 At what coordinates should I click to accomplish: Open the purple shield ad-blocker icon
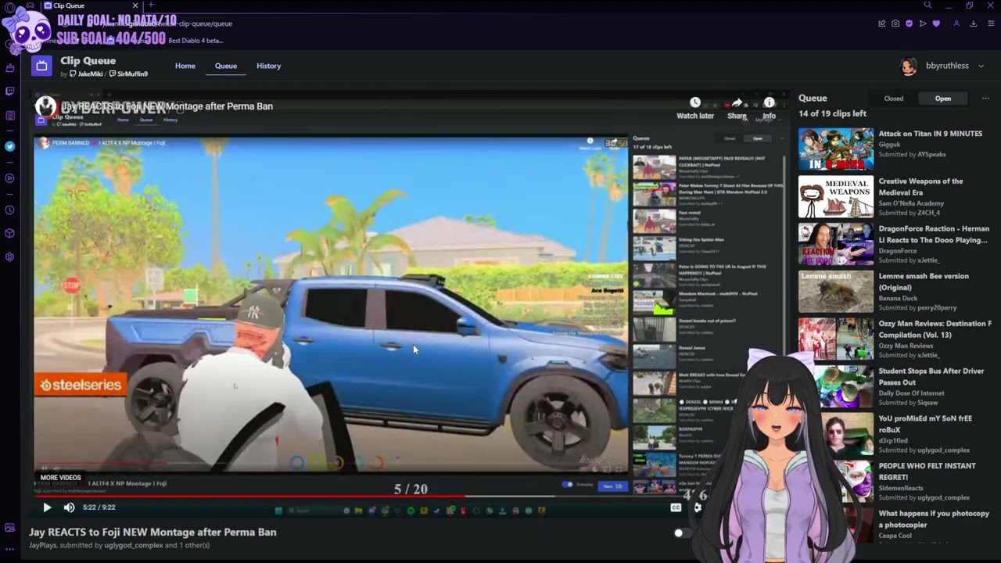pyautogui.click(x=909, y=23)
